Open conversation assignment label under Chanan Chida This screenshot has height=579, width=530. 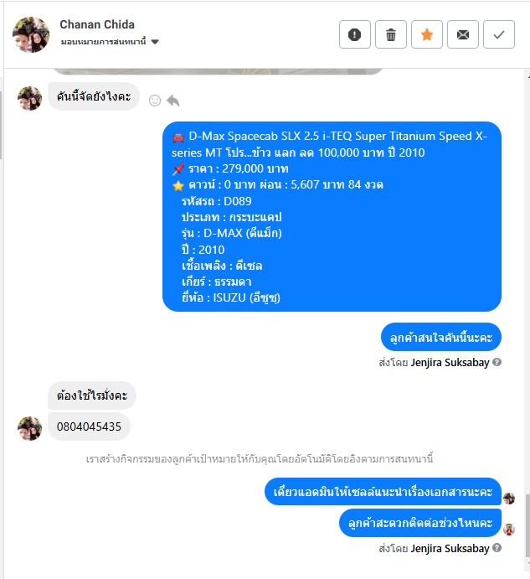(103, 42)
